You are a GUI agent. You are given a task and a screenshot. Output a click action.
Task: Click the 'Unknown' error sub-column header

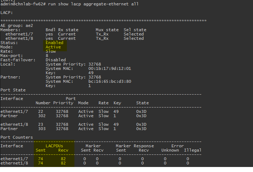[x=170, y=150]
